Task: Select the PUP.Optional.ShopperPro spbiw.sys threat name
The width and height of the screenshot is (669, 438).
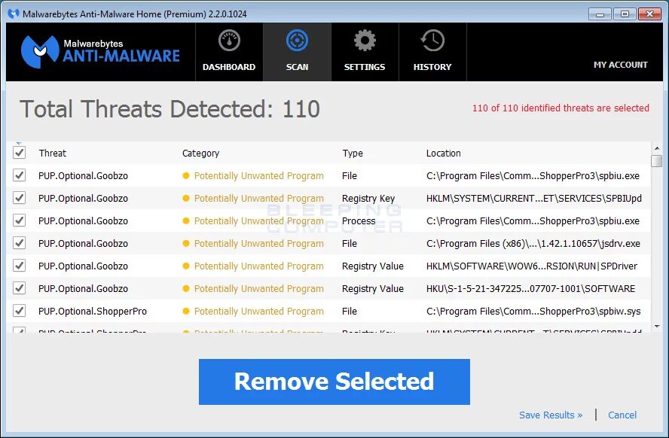Action: [x=93, y=312]
